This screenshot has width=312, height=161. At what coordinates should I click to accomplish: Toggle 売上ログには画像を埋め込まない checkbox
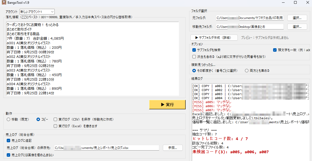(9, 155)
